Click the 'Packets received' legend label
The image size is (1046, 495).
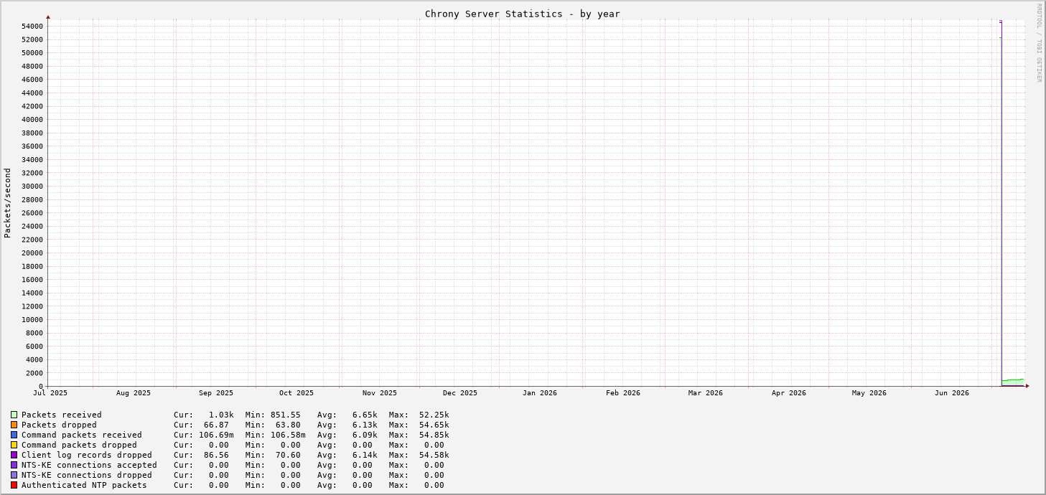(x=62, y=415)
